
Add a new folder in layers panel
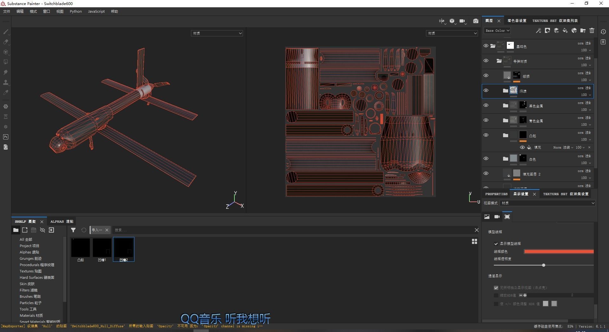point(583,30)
